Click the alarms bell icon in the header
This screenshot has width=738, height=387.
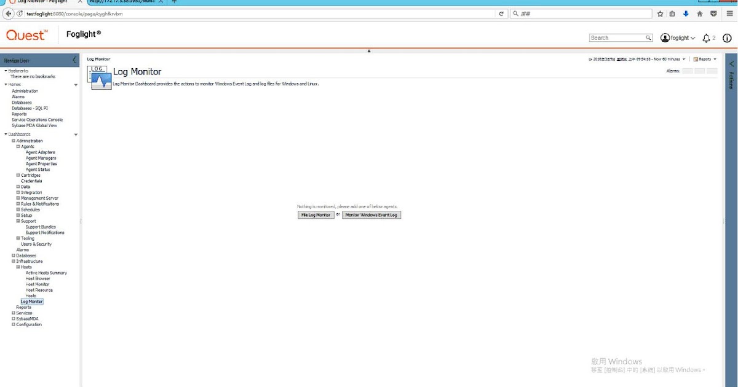(706, 37)
